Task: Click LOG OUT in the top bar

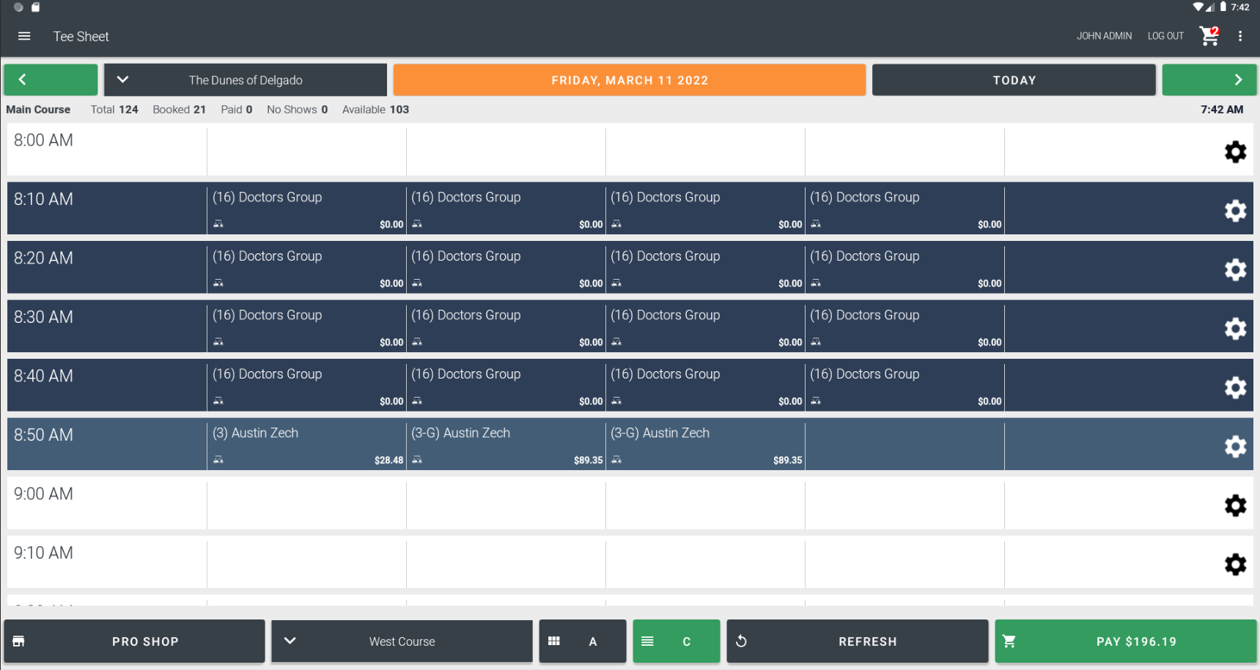Action: 1165,36
